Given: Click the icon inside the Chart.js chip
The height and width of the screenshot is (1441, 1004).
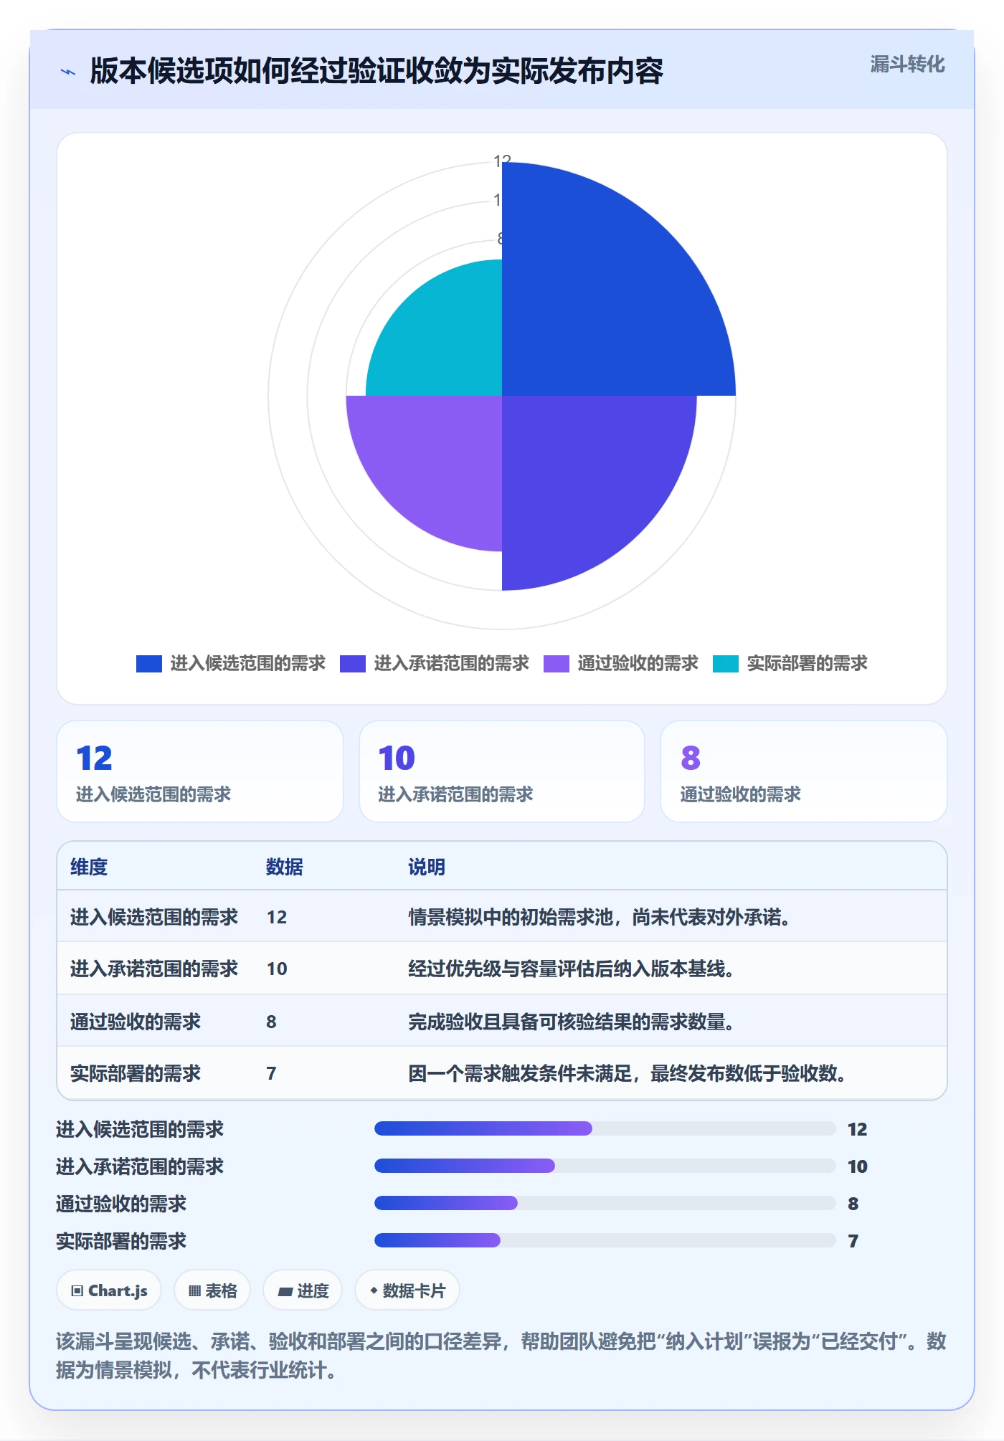Looking at the screenshot, I should [x=77, y=1291].
